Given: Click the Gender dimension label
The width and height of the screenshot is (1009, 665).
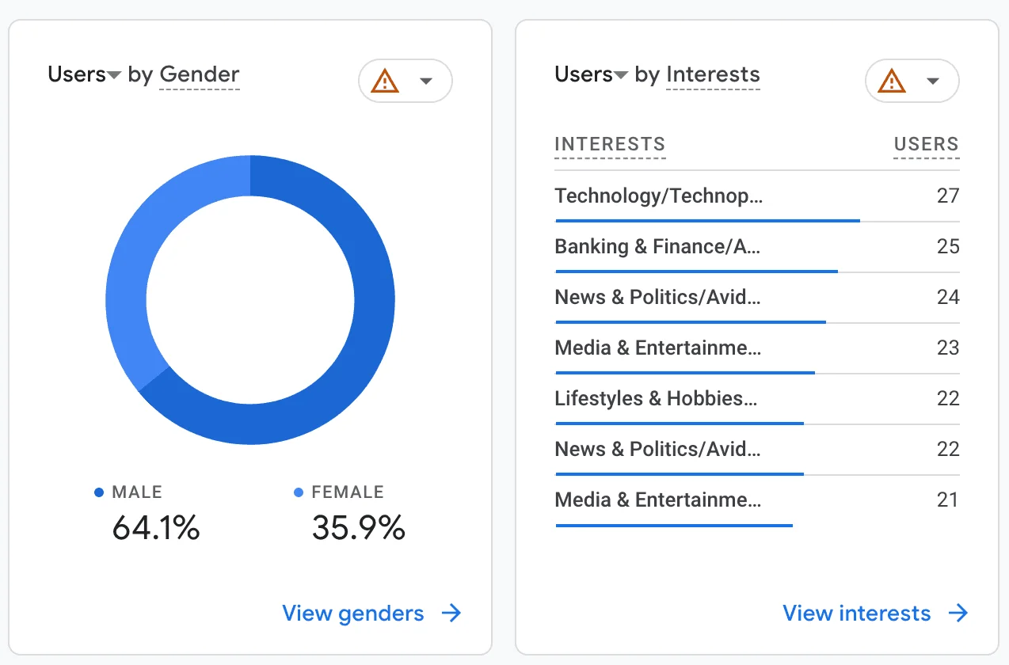Looking at the screenshot, I should coord(200,75).
